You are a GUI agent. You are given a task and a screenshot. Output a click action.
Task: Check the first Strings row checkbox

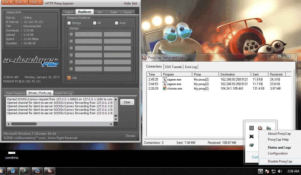pyautogui.click(x=71, y=34)
